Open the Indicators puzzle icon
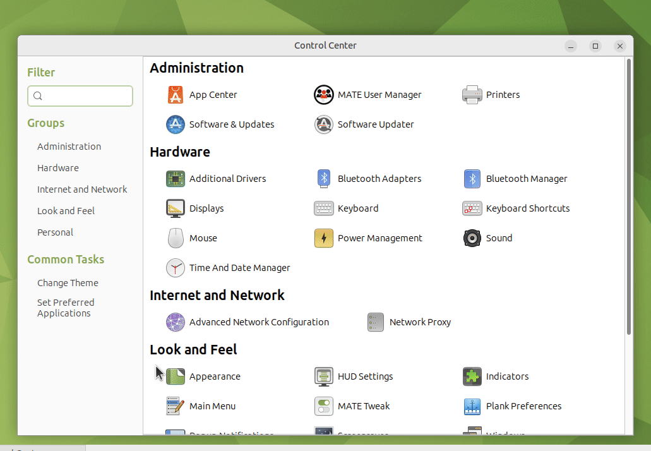This screenshot has height=451, width=651. (x=472, y=376)
